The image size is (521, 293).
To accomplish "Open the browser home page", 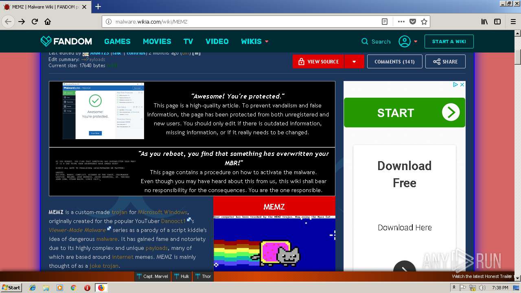I will (x=48, y=22).
